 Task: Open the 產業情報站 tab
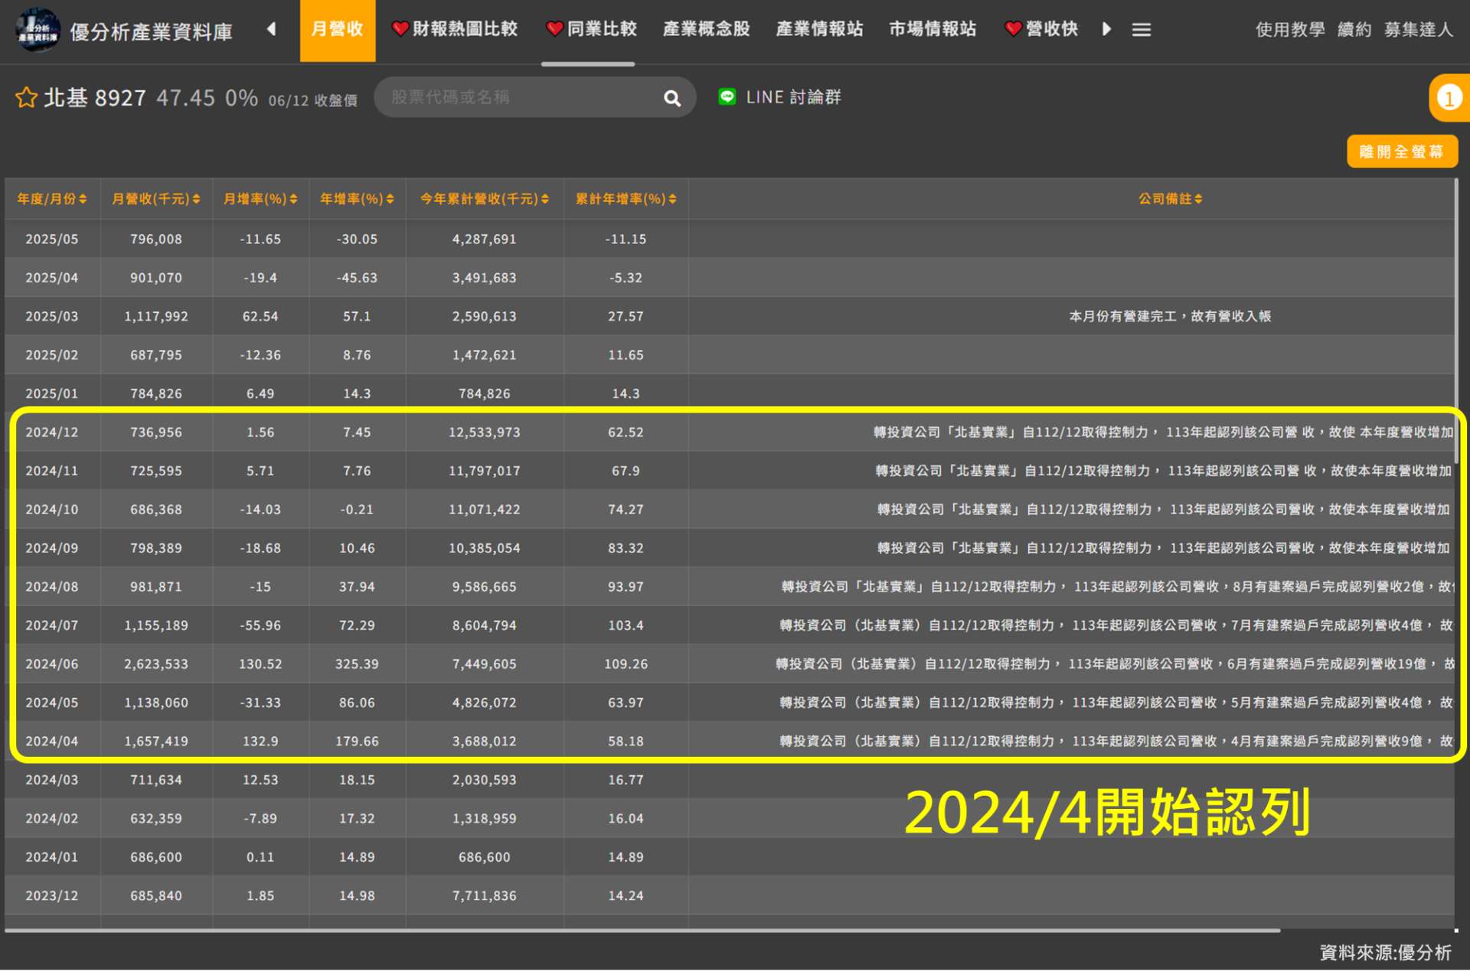coord(819,29)
